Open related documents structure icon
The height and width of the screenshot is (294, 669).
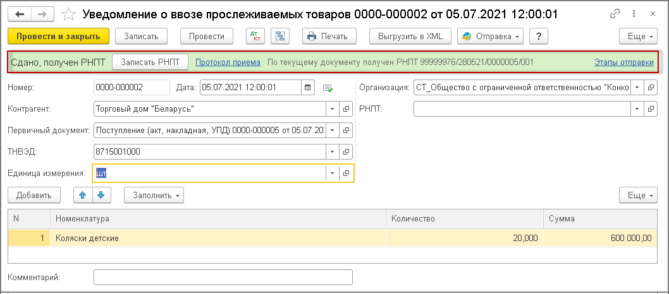pyautogui.click(x=280, y=36)
